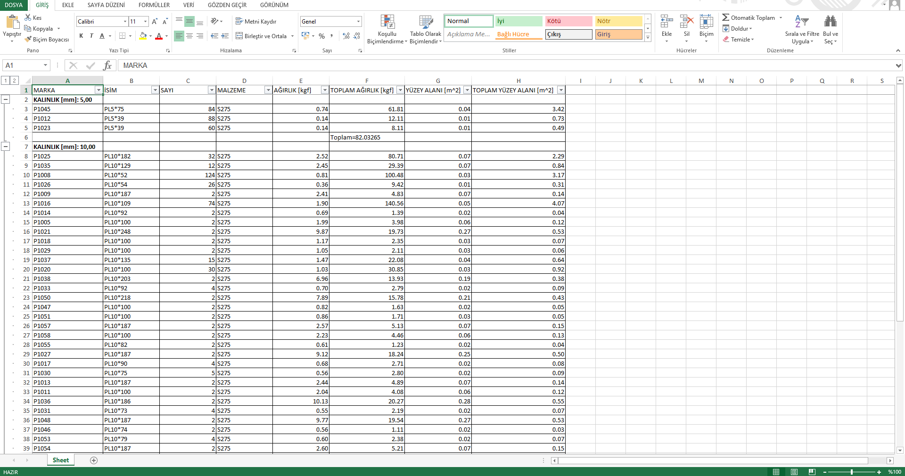
Task: Increase font size with the large A icon
Action: tap(154, 22)
